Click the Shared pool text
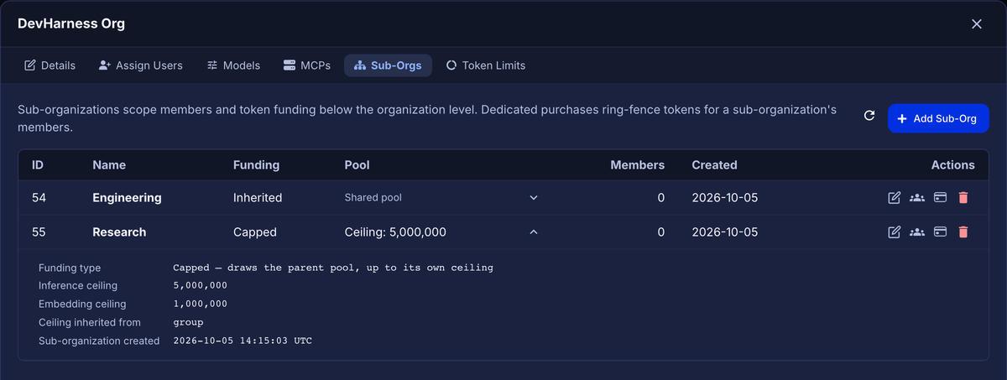The image size is (1007, 380). pyautogui.click(x=373, y=198)
